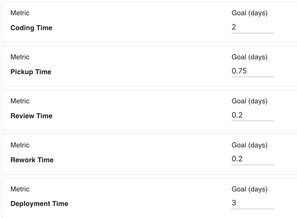The height and width of the screenshot is (218, 297).
Task: Click the Metric label above Pickup Time
Action: (20, 57)
